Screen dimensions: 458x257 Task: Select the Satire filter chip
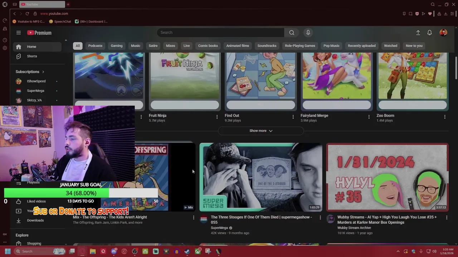click(153, 46)
